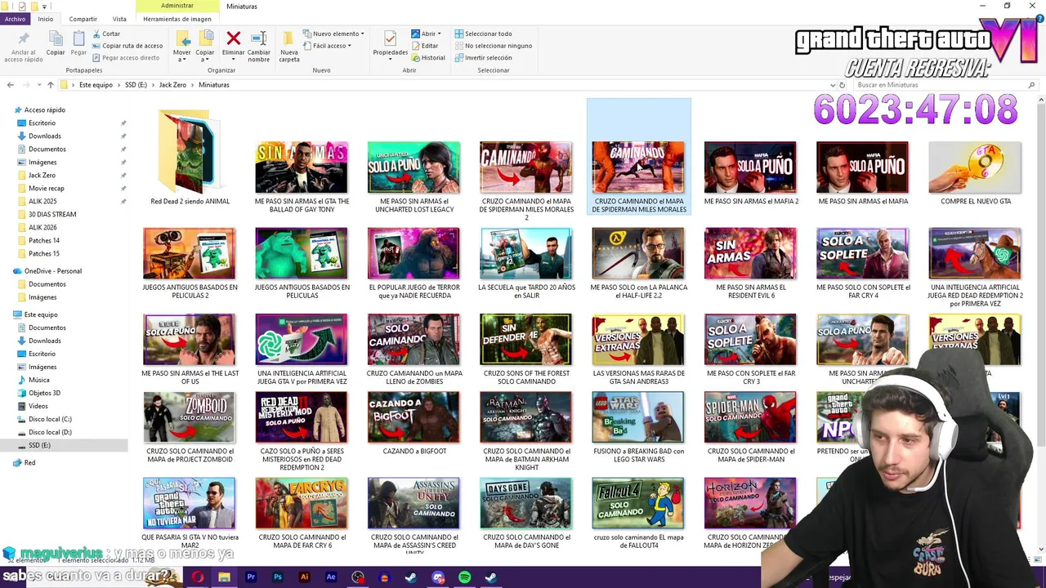The image size is (1046, 588).
Task: Open OBS Studio from the taskbar
Action: [x=358, y=577]
